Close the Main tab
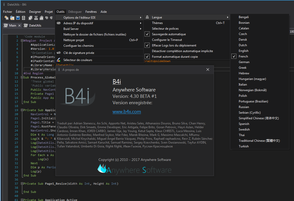This screenshot has height=201, width=294. (x=19, y=26)
